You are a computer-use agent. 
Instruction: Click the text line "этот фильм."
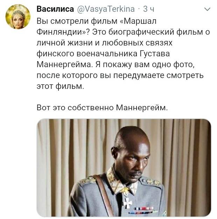click(x=60, y=86)
